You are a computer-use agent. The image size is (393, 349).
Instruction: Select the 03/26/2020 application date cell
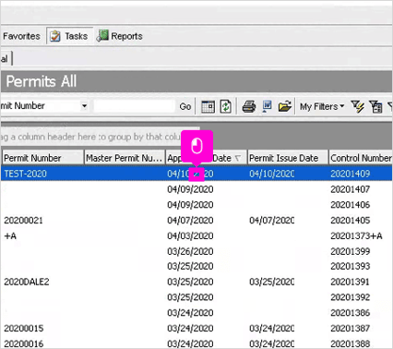[x=190, y=251]
